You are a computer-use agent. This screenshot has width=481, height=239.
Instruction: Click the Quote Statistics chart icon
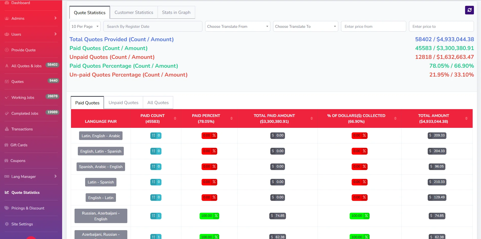(7, 193)
